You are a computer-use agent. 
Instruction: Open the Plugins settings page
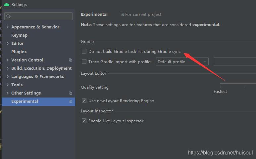(x=19, y=52)
